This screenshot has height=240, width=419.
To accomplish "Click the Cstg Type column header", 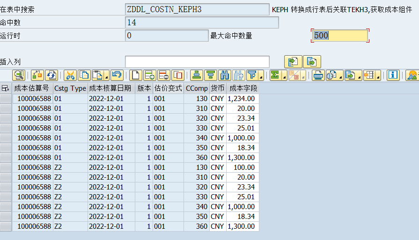I will click(70, 88).
